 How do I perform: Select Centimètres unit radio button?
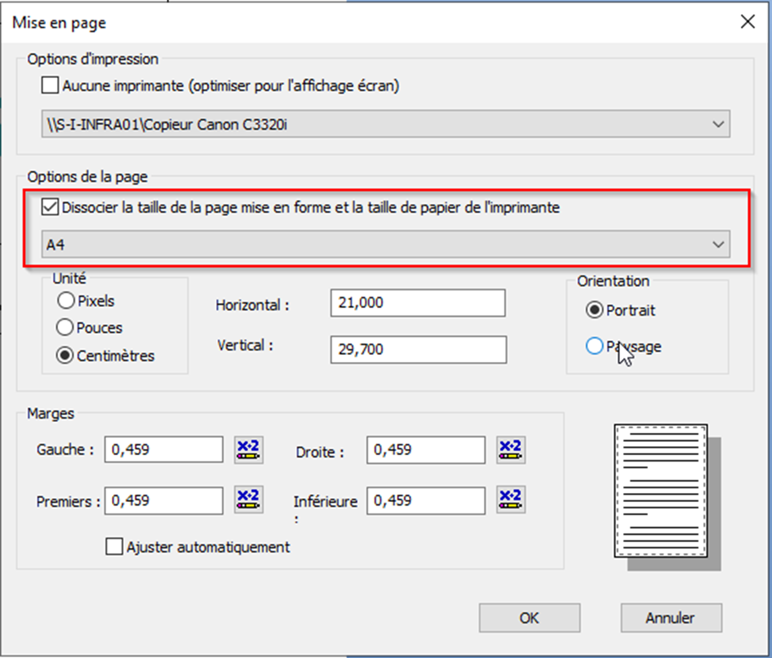coord(65,356)
